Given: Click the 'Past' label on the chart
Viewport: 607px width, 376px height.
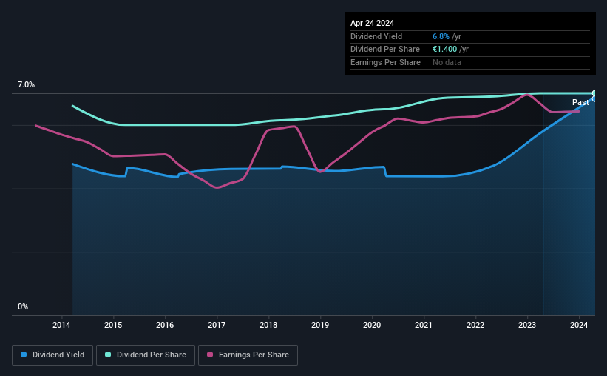Looking at the screenshot, I should click(x=580, y=102).
